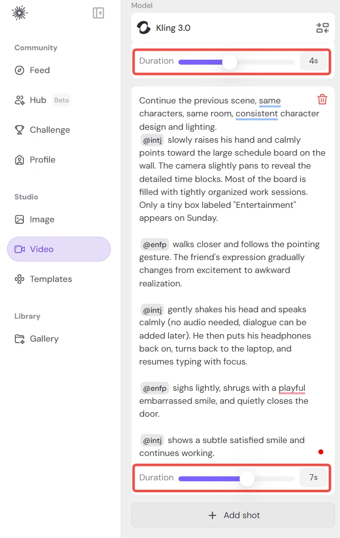Image resolution: width=340 pixels, height=538 pixels.
Task: Click the 7s duration value box
Action: (313, 477)
